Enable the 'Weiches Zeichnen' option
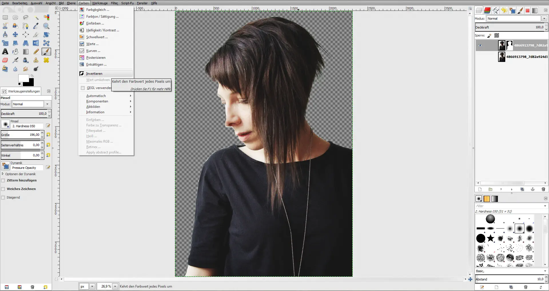 click(x=3, y=189)
